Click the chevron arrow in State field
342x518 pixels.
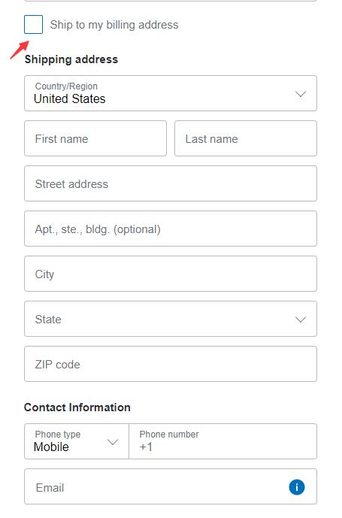pyautogui.click(x=301, y=320)
